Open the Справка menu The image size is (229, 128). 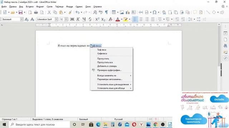click(98, 6)
